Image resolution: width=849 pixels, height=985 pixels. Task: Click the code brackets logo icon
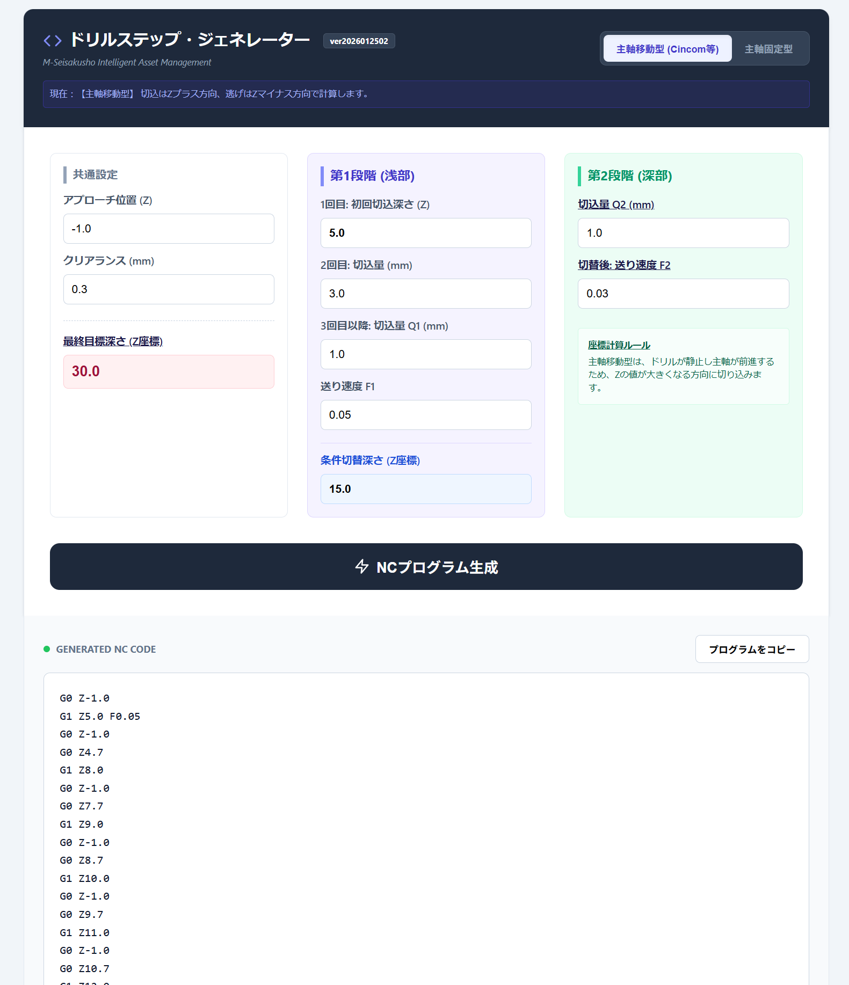click(53, 40)
